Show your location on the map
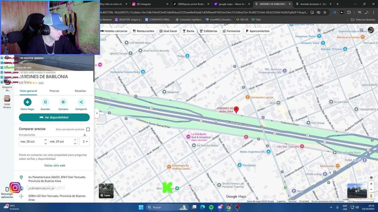Image resolution: width=378 pixels, height=212 pixels. (371, 178)
